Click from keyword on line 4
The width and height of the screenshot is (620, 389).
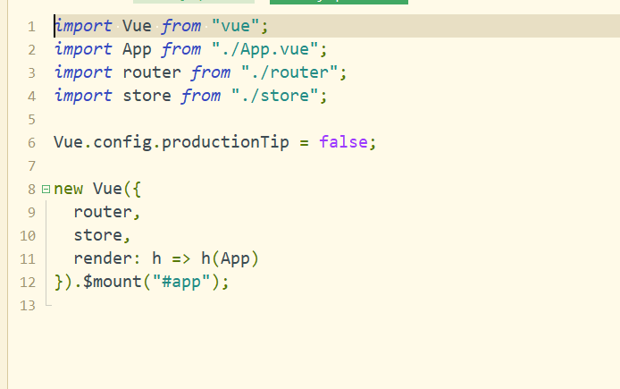coord(201,96)
